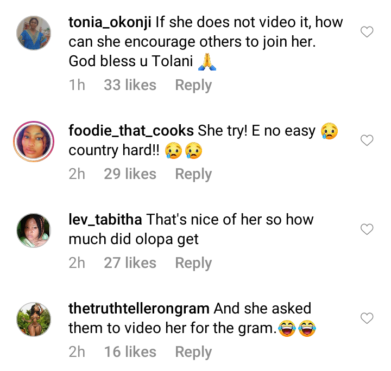Reply to tonia_okonji's comment
The width and height of the screenshot is (391, 371).
tap(193, 85)
